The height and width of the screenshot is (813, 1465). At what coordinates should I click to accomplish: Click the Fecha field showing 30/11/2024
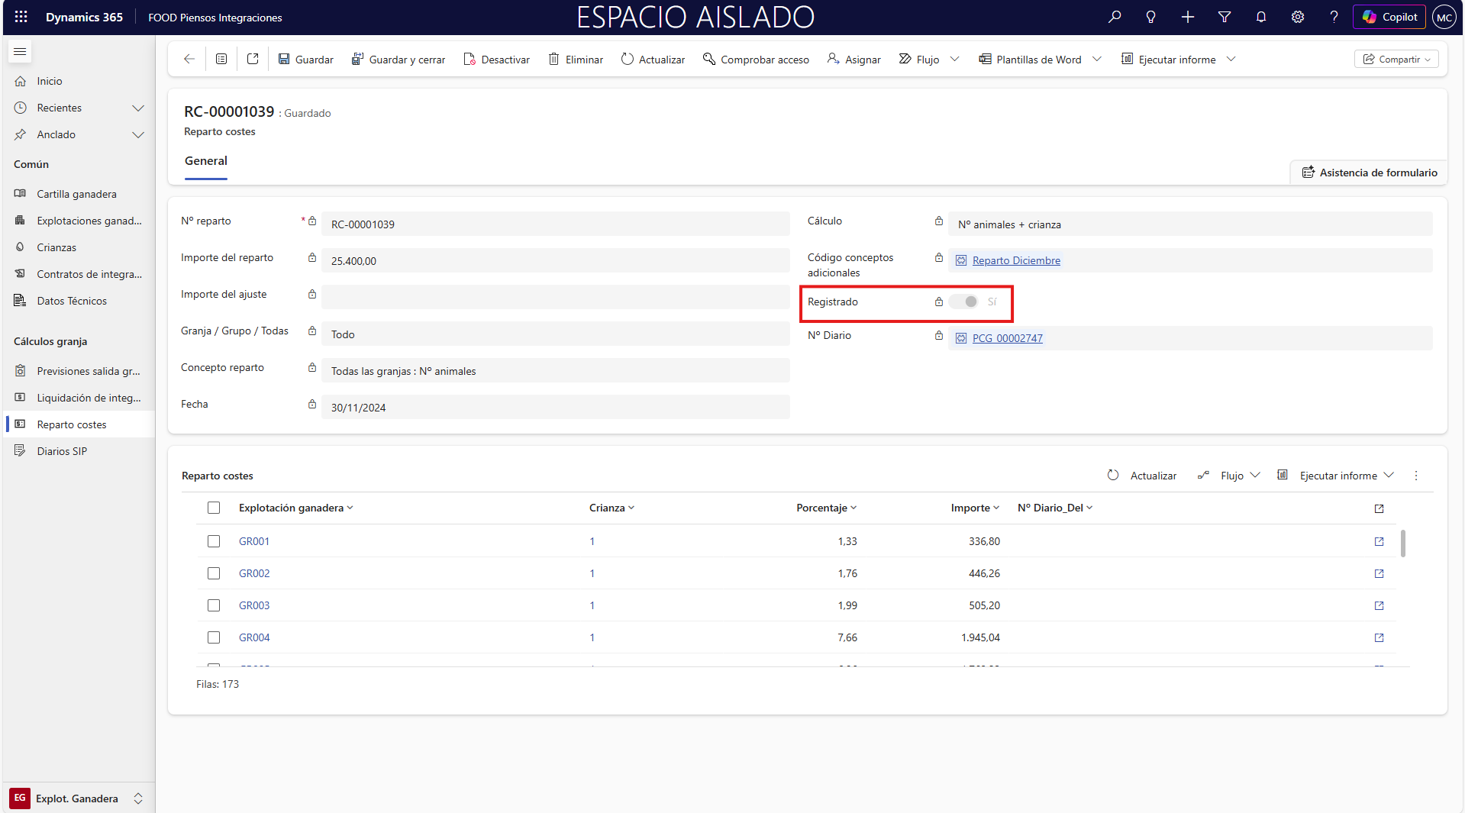point(555,408)
